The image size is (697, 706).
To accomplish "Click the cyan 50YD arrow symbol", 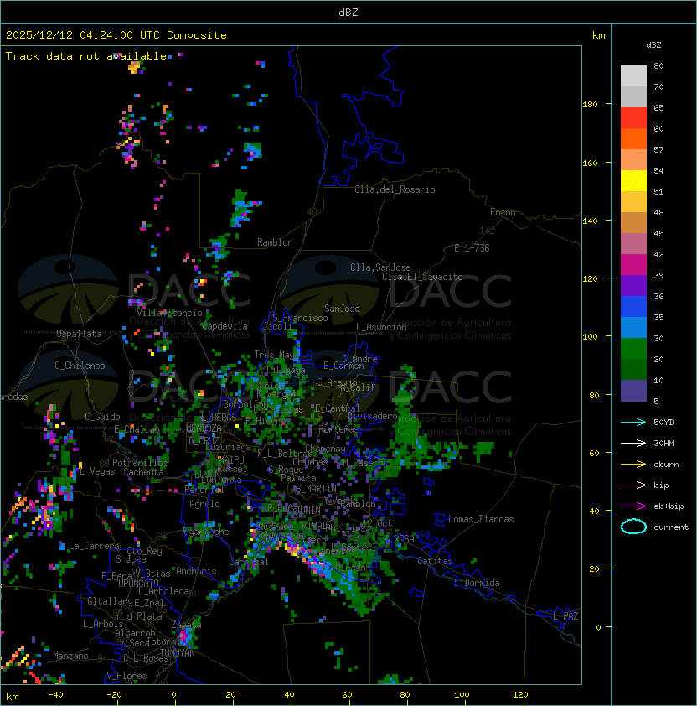I will pos(633,423).
